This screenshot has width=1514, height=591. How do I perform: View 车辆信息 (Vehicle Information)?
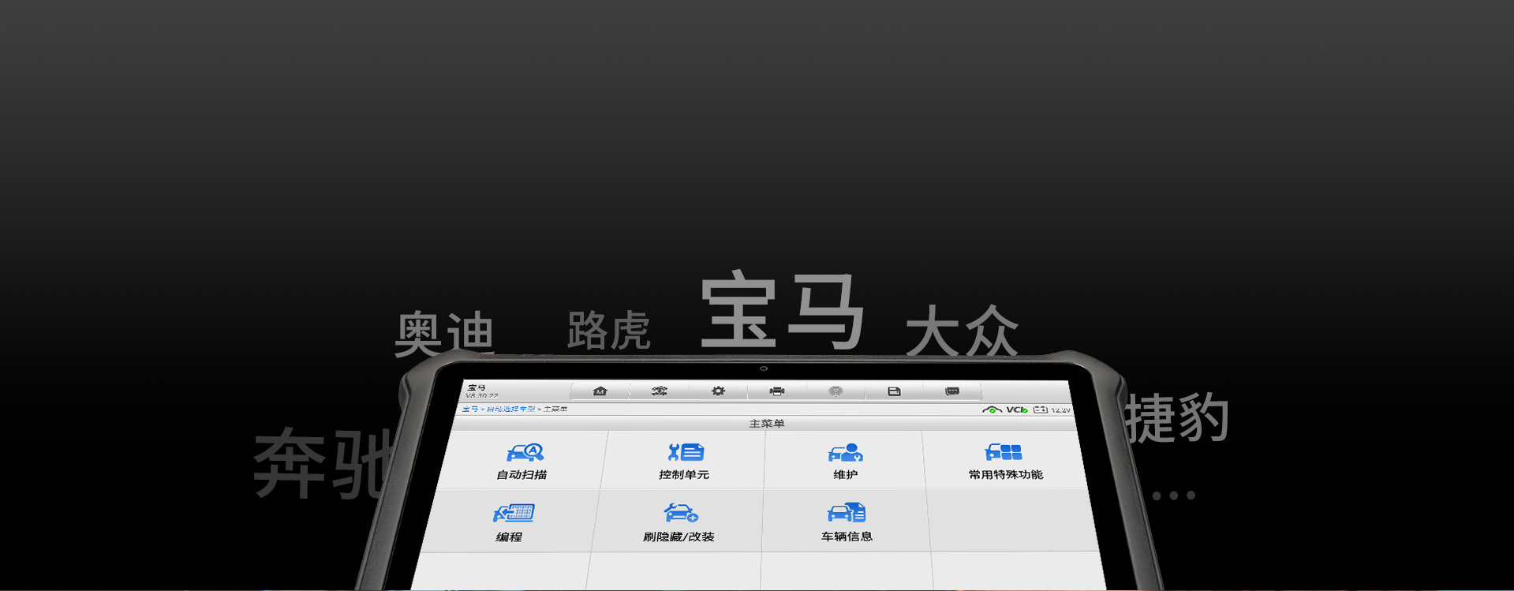[847, 522]
